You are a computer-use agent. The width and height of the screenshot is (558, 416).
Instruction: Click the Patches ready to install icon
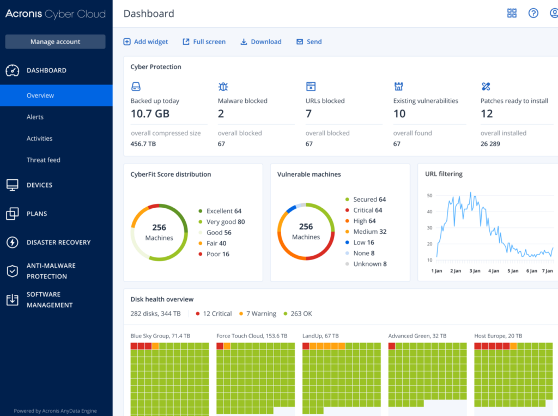click(486, 87)
